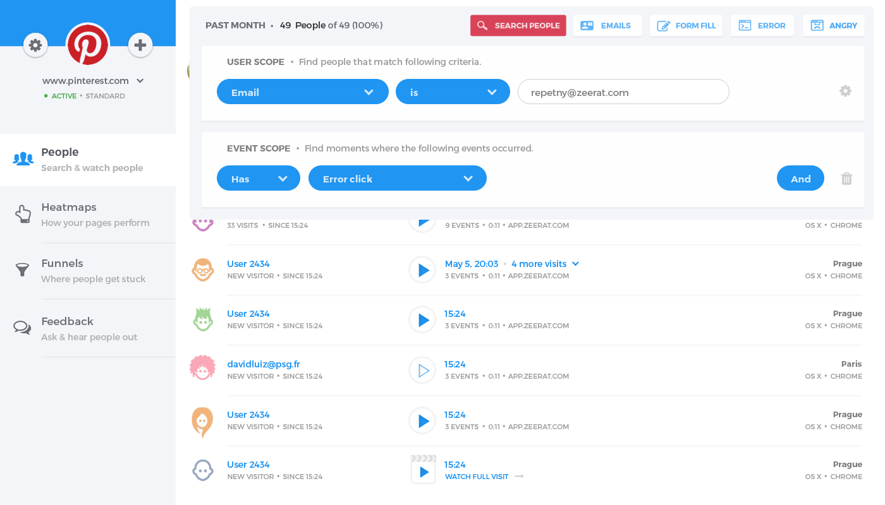Click the email value input field

623,92
